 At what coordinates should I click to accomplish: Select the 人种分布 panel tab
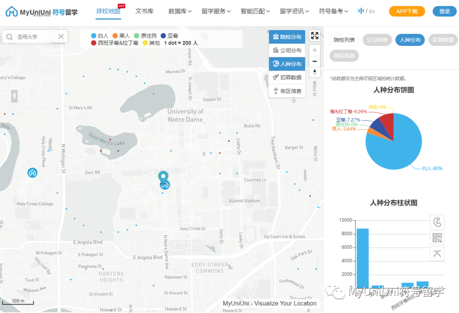tap(410, 40)
